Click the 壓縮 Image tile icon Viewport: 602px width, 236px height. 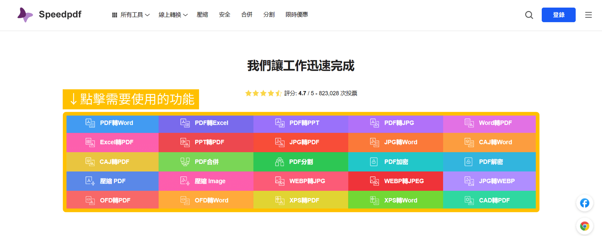[x=185, y=181]
